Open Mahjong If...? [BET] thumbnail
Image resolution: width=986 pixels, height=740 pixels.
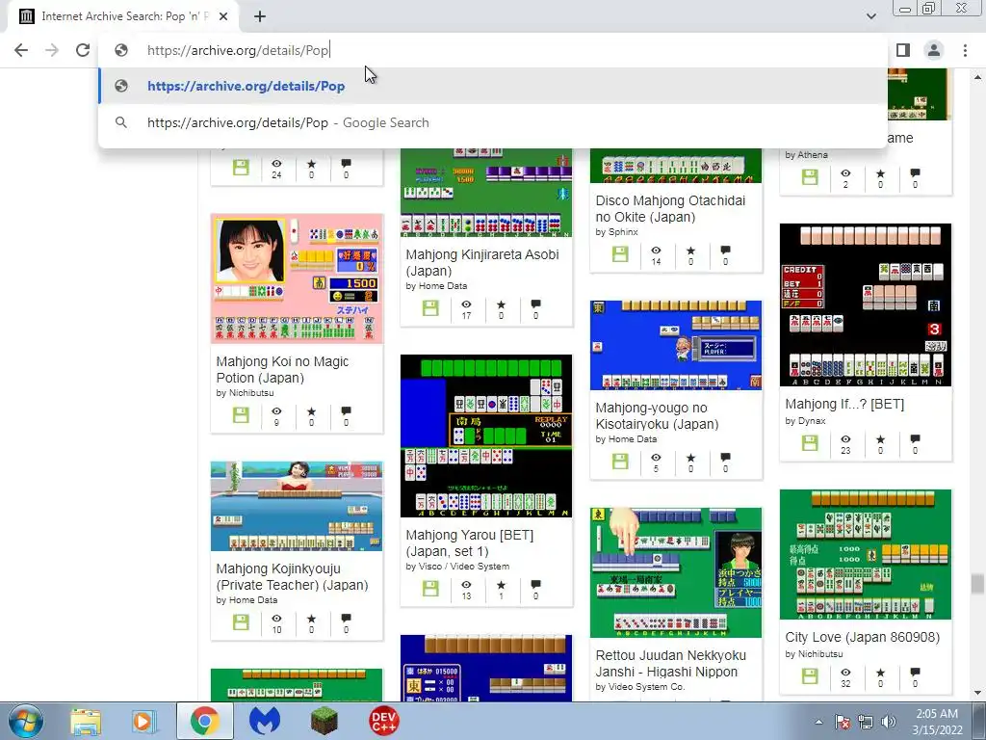coord(866,304)
